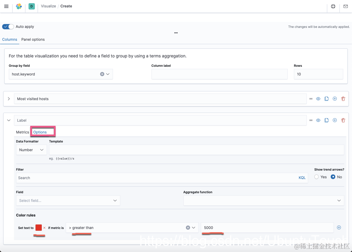
Task: Open the help lifebuoy icon
Action: pos(333,6)
